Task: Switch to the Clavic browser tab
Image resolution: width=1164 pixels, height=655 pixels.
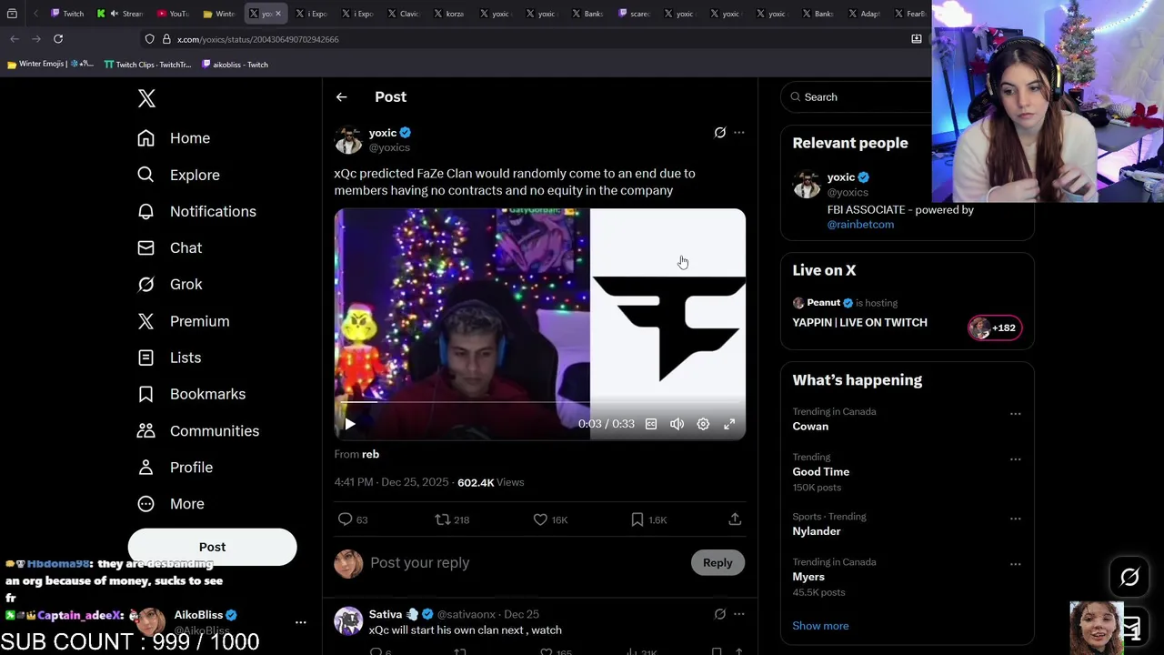Action: 403,14
